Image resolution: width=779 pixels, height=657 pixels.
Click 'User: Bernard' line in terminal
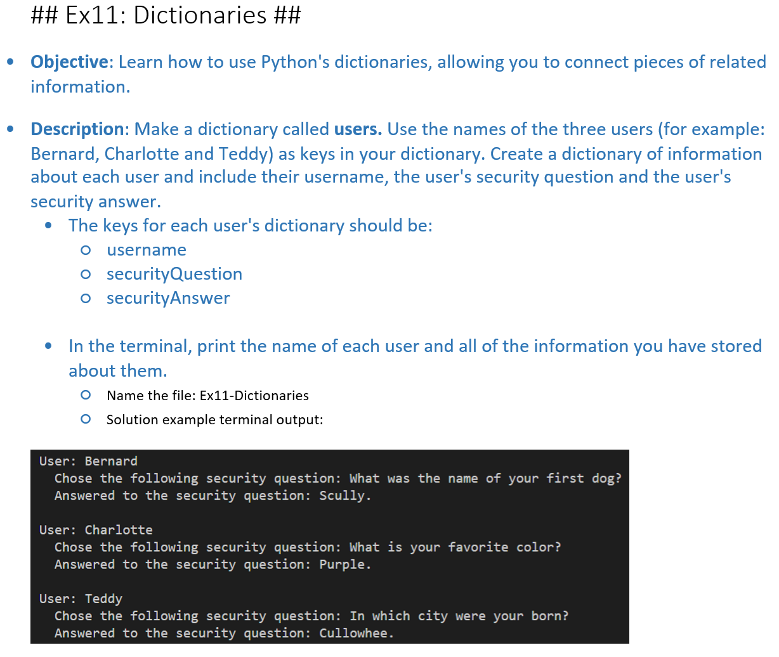pyautogui.click(x=88, y=461)
